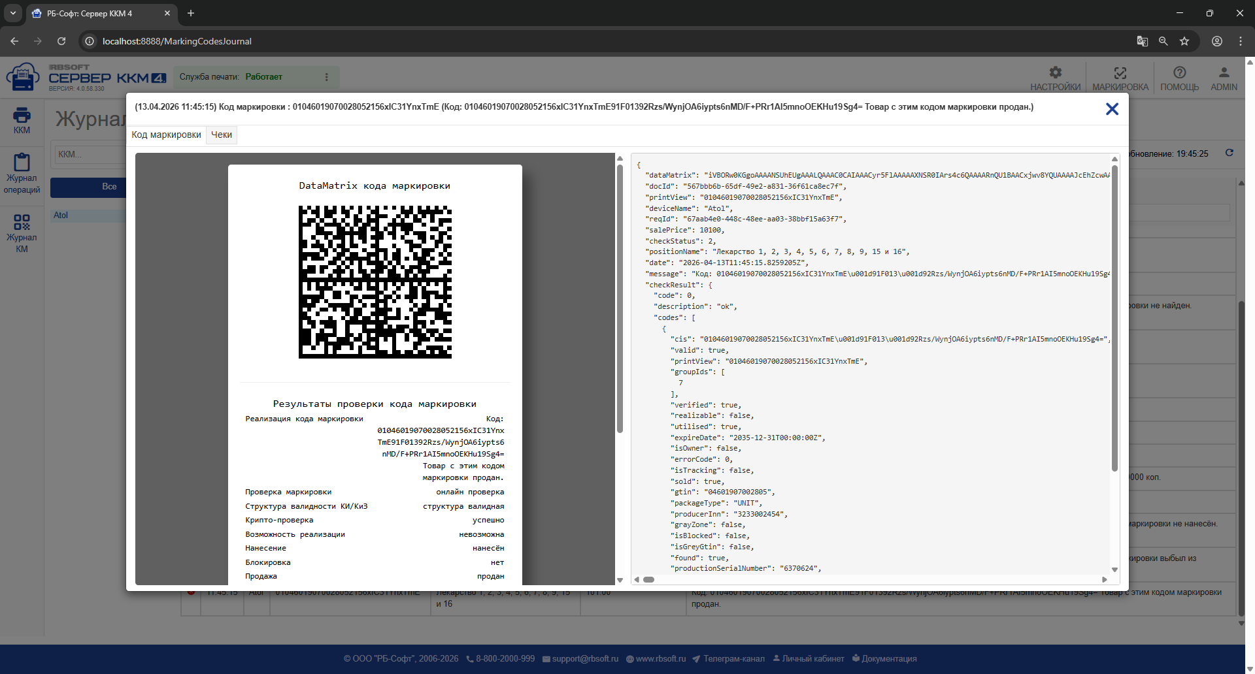Open browser zoom magnifier icon
Image resolution: width=1255 pixels, height=674 pixels.
coord(1163,41)
